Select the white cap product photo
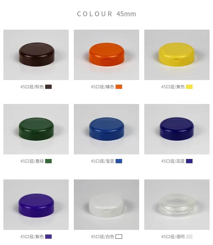 click(106, 205)
